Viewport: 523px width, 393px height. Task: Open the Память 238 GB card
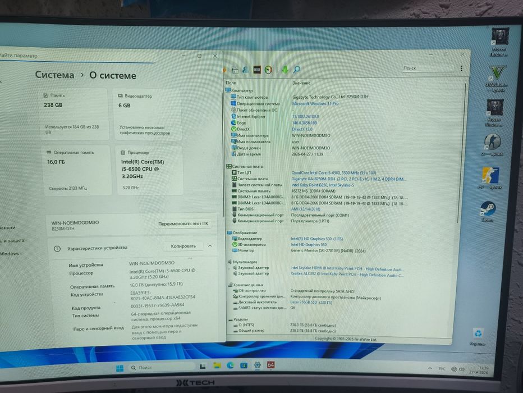tap(75, 113)
